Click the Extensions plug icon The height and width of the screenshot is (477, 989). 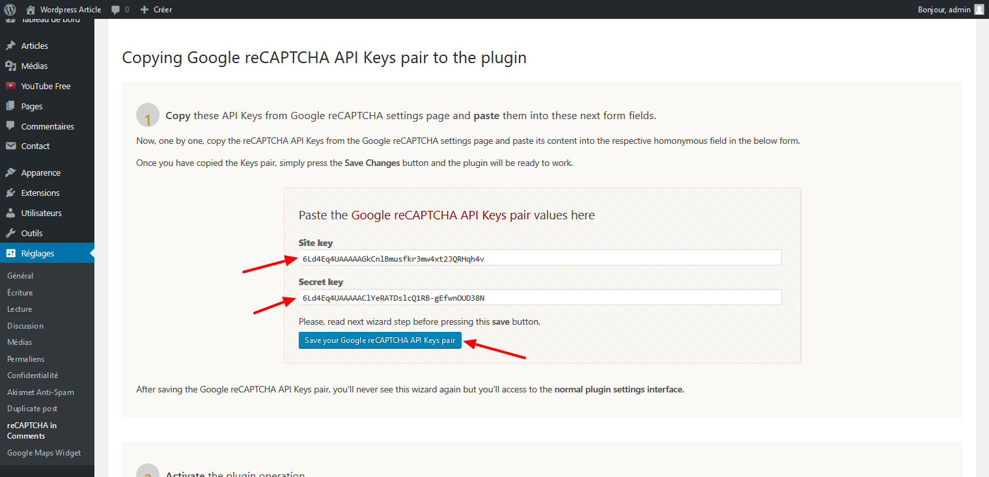(x=10, y=193)
